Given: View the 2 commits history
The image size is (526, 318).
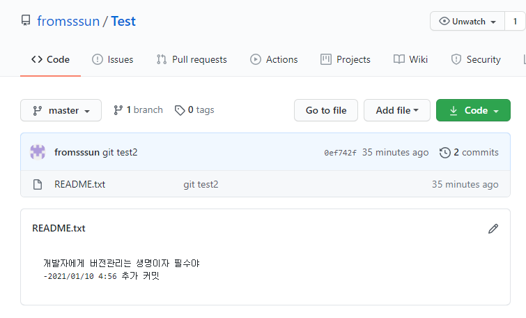Looking at the screenshot, I should [x=469, y=152].
